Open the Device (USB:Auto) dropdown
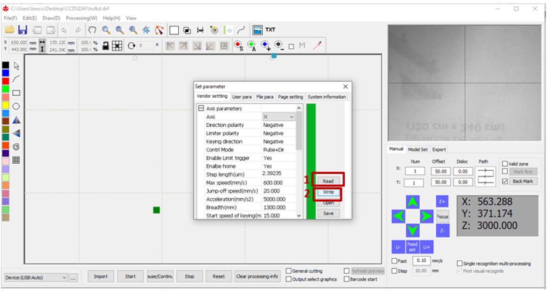 (x=36, y=278)
